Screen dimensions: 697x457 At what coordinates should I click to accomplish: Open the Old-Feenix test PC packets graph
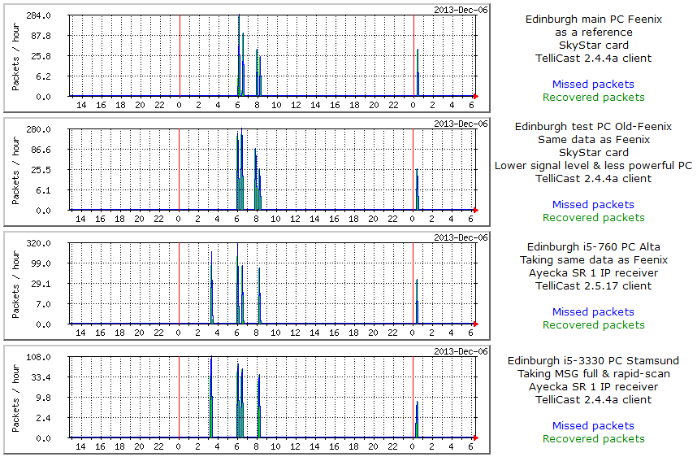click(x=247, y=172)
